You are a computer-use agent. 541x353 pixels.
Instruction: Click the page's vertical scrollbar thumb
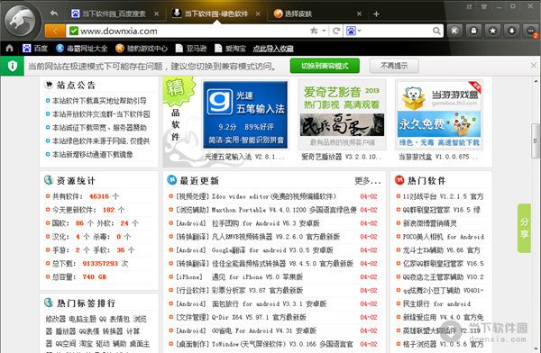pyautogui.click(x=535, y=141)
